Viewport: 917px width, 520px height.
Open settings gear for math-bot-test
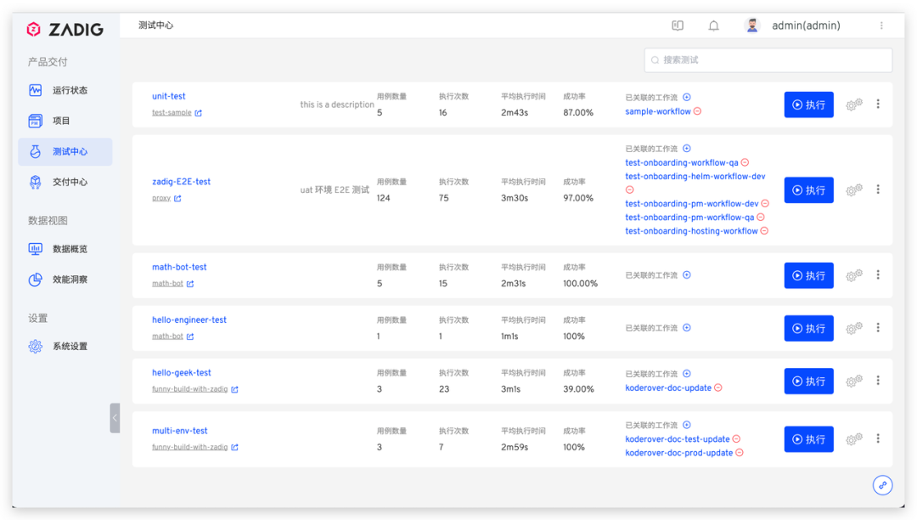tap(854, 275)
